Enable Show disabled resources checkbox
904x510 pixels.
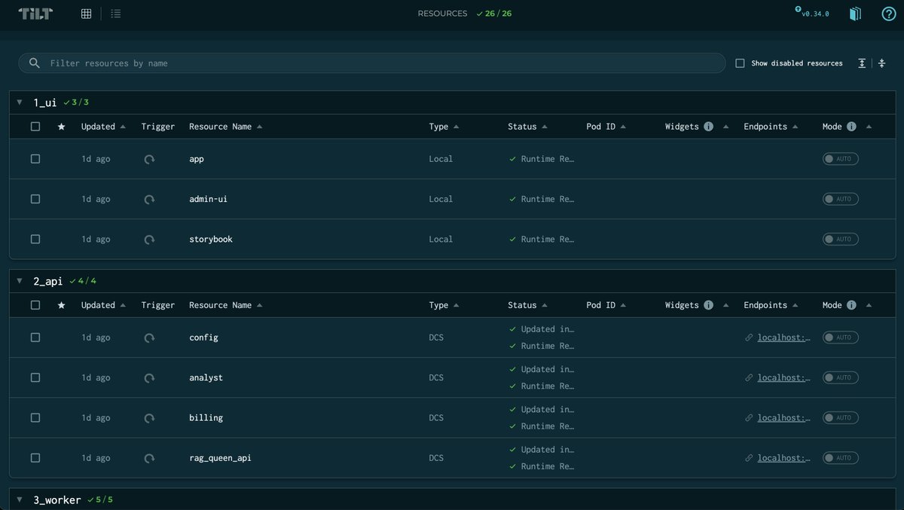pos(740,63)
